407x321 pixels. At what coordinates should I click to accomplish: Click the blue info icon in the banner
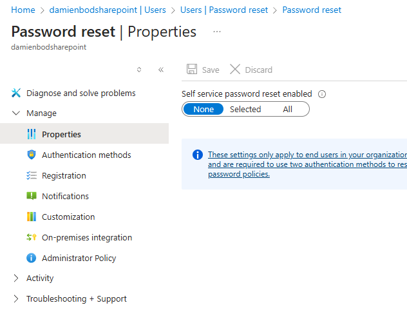tap(198, 155)
